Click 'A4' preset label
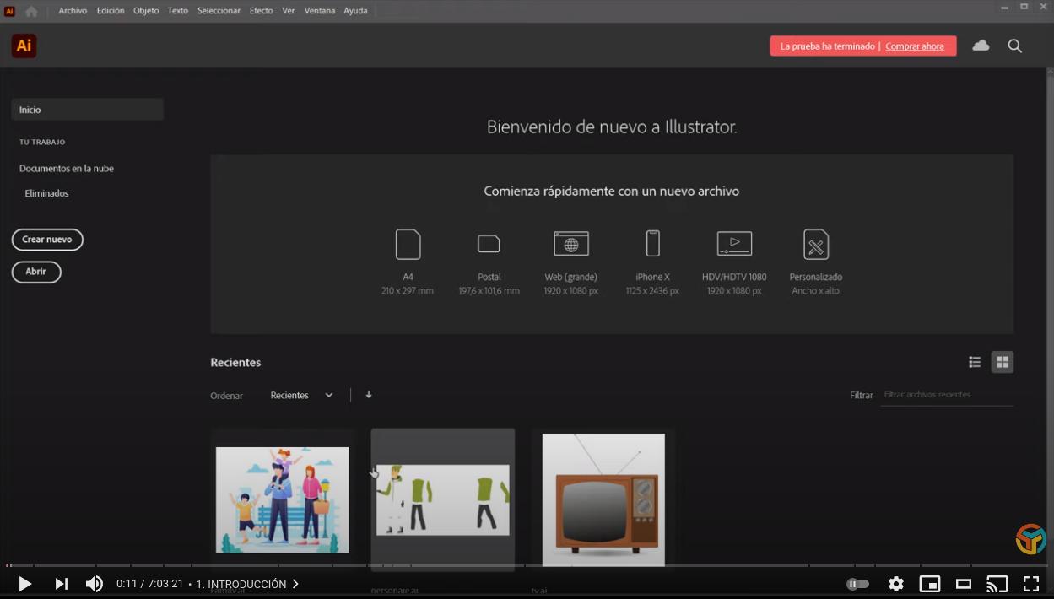This screenshot has height=599, width=1054. click(408, 277)
